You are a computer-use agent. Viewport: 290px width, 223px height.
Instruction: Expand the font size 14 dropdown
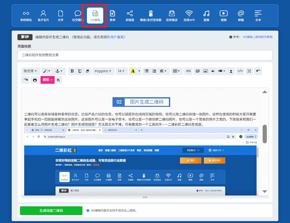(121, 71)
